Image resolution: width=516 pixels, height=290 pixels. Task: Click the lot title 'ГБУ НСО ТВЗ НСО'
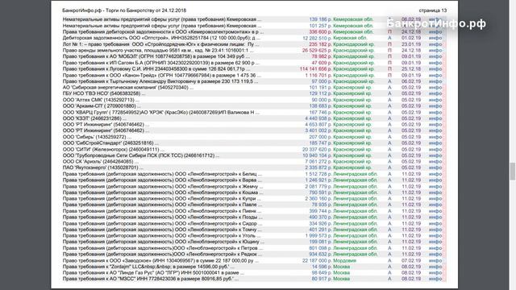coord(104,93)
